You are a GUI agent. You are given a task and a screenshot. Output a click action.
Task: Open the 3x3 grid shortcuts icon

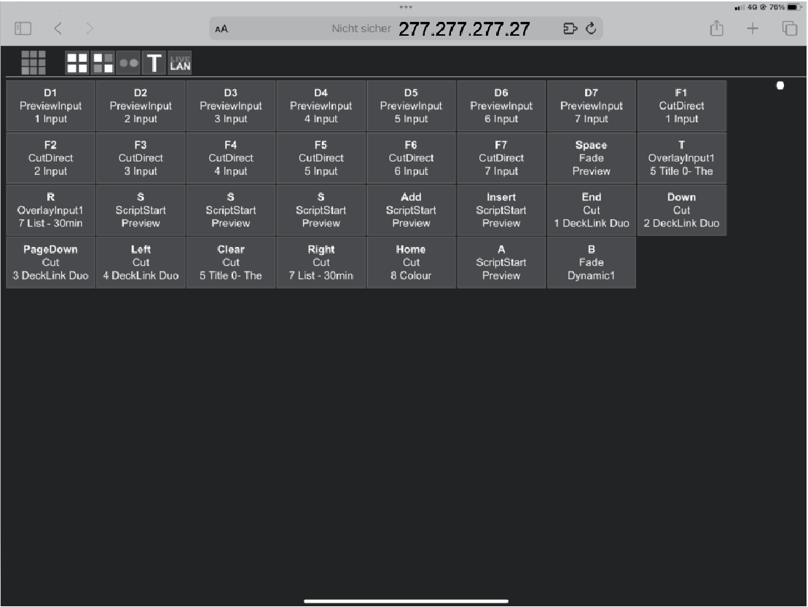coord(34,63)
